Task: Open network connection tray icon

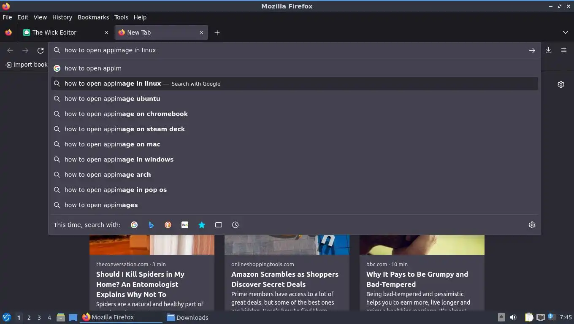Action: (540, 317)
